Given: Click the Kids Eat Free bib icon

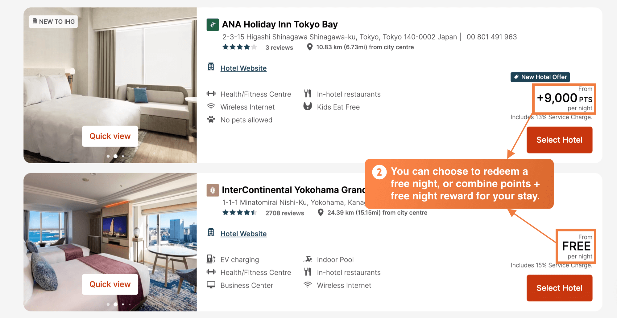Looking at the screenshot, I should point(308,106).
